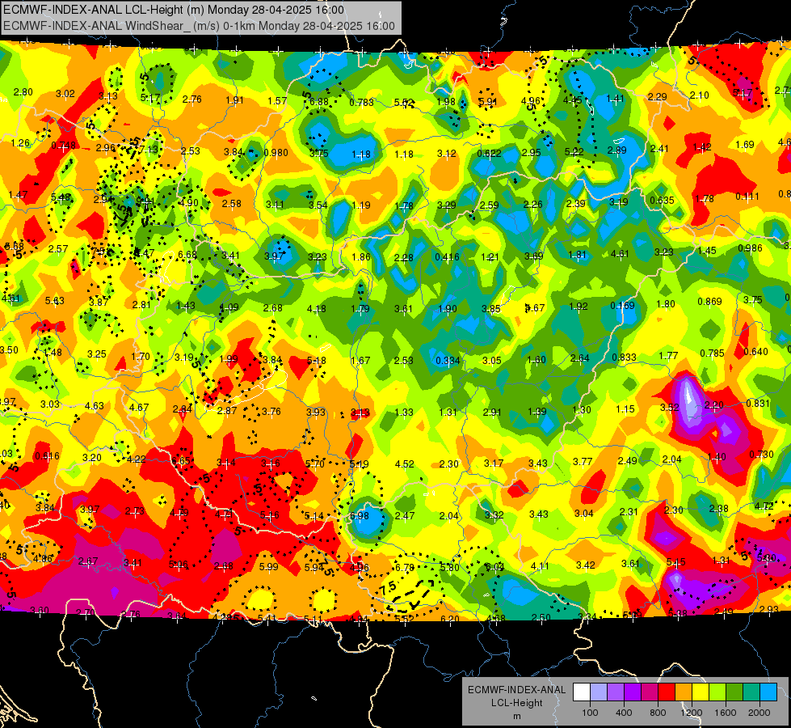Click the wind shear value 0.730
The image size is (791, 728).
tap(761, 454)
